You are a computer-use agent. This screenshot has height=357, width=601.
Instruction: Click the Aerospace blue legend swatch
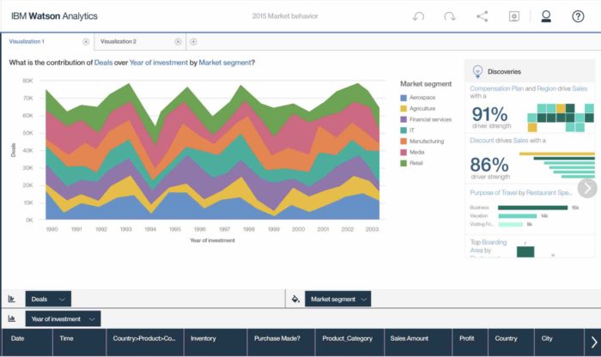(404, 98)
